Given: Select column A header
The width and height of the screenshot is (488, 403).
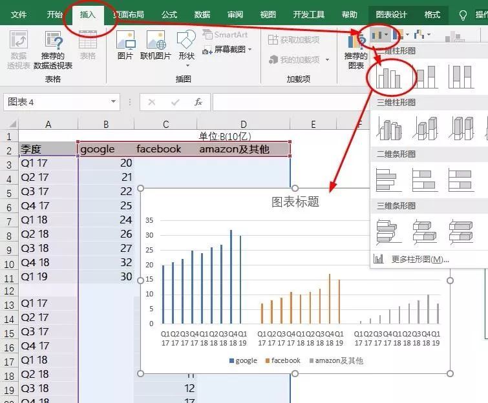Looking at the screenshot, I should 48,125.
